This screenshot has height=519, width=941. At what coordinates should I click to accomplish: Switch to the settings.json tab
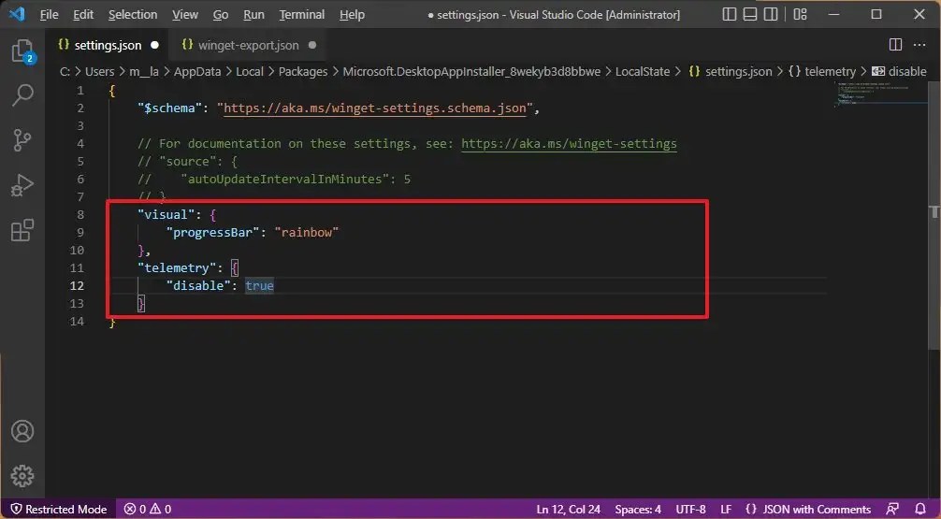pos(108,45)
